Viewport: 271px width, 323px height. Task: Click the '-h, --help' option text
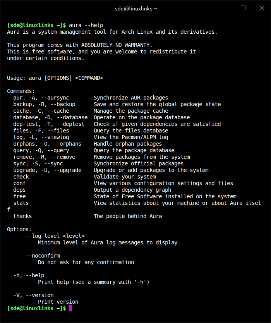29,275
